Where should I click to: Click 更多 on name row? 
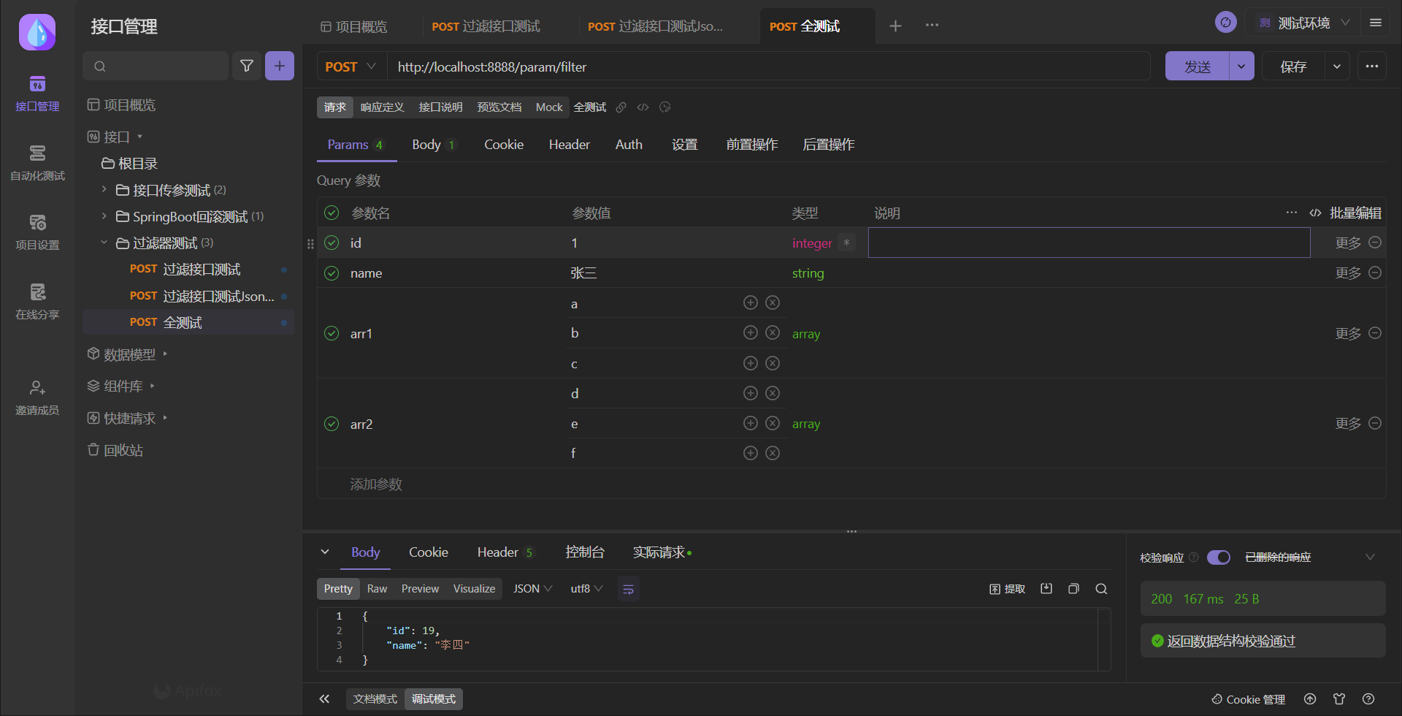(1348, 273)
